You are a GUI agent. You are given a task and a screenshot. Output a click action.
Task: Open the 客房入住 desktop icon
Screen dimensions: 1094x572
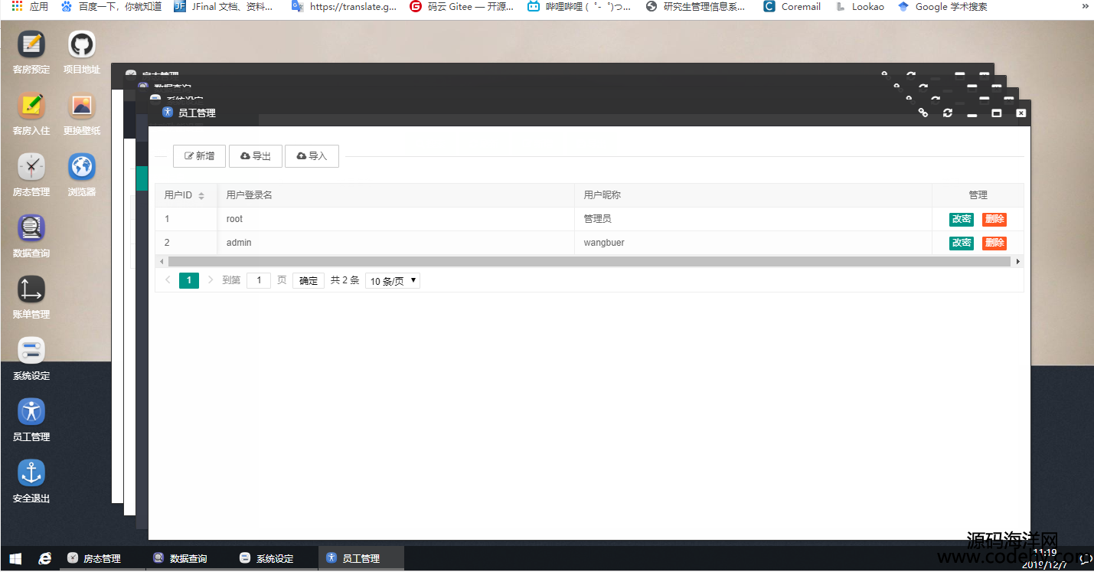(31, 106)
